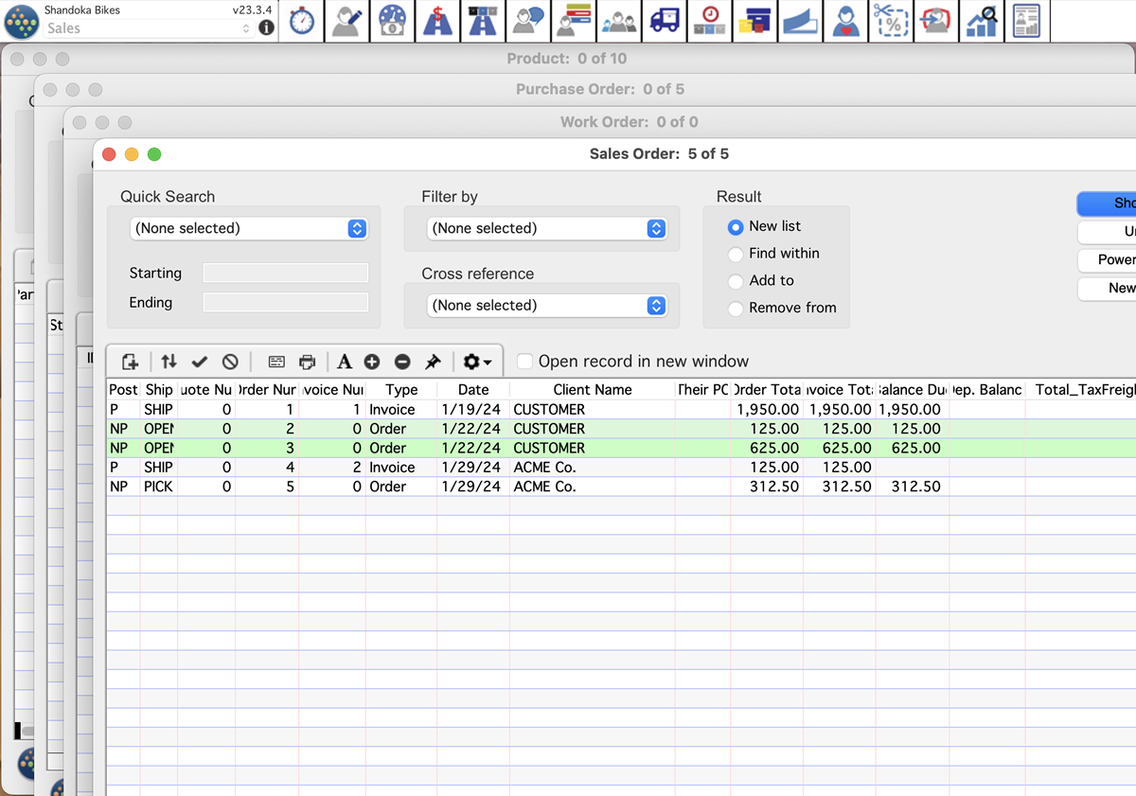
Task: Choose the Add to result option
Action: tap(736, 280)
